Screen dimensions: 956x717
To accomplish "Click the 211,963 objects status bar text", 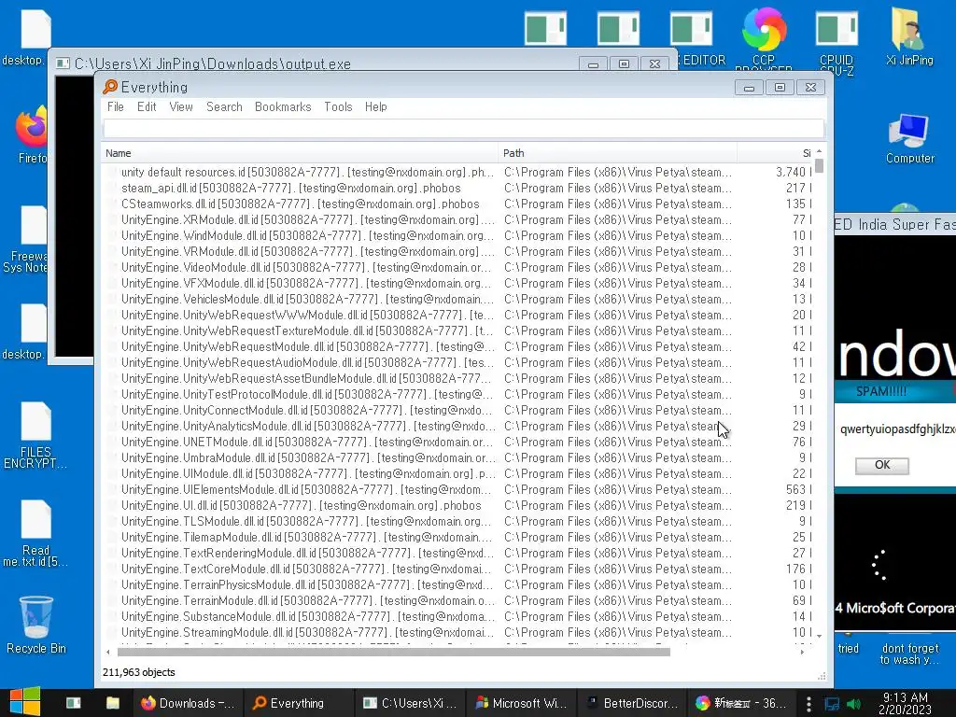I will (x=138, y=672).
